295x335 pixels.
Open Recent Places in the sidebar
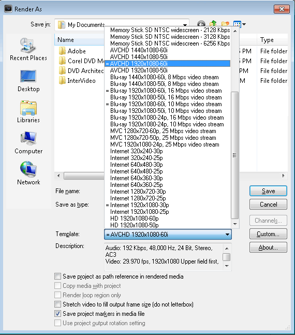tap(28, 50)
